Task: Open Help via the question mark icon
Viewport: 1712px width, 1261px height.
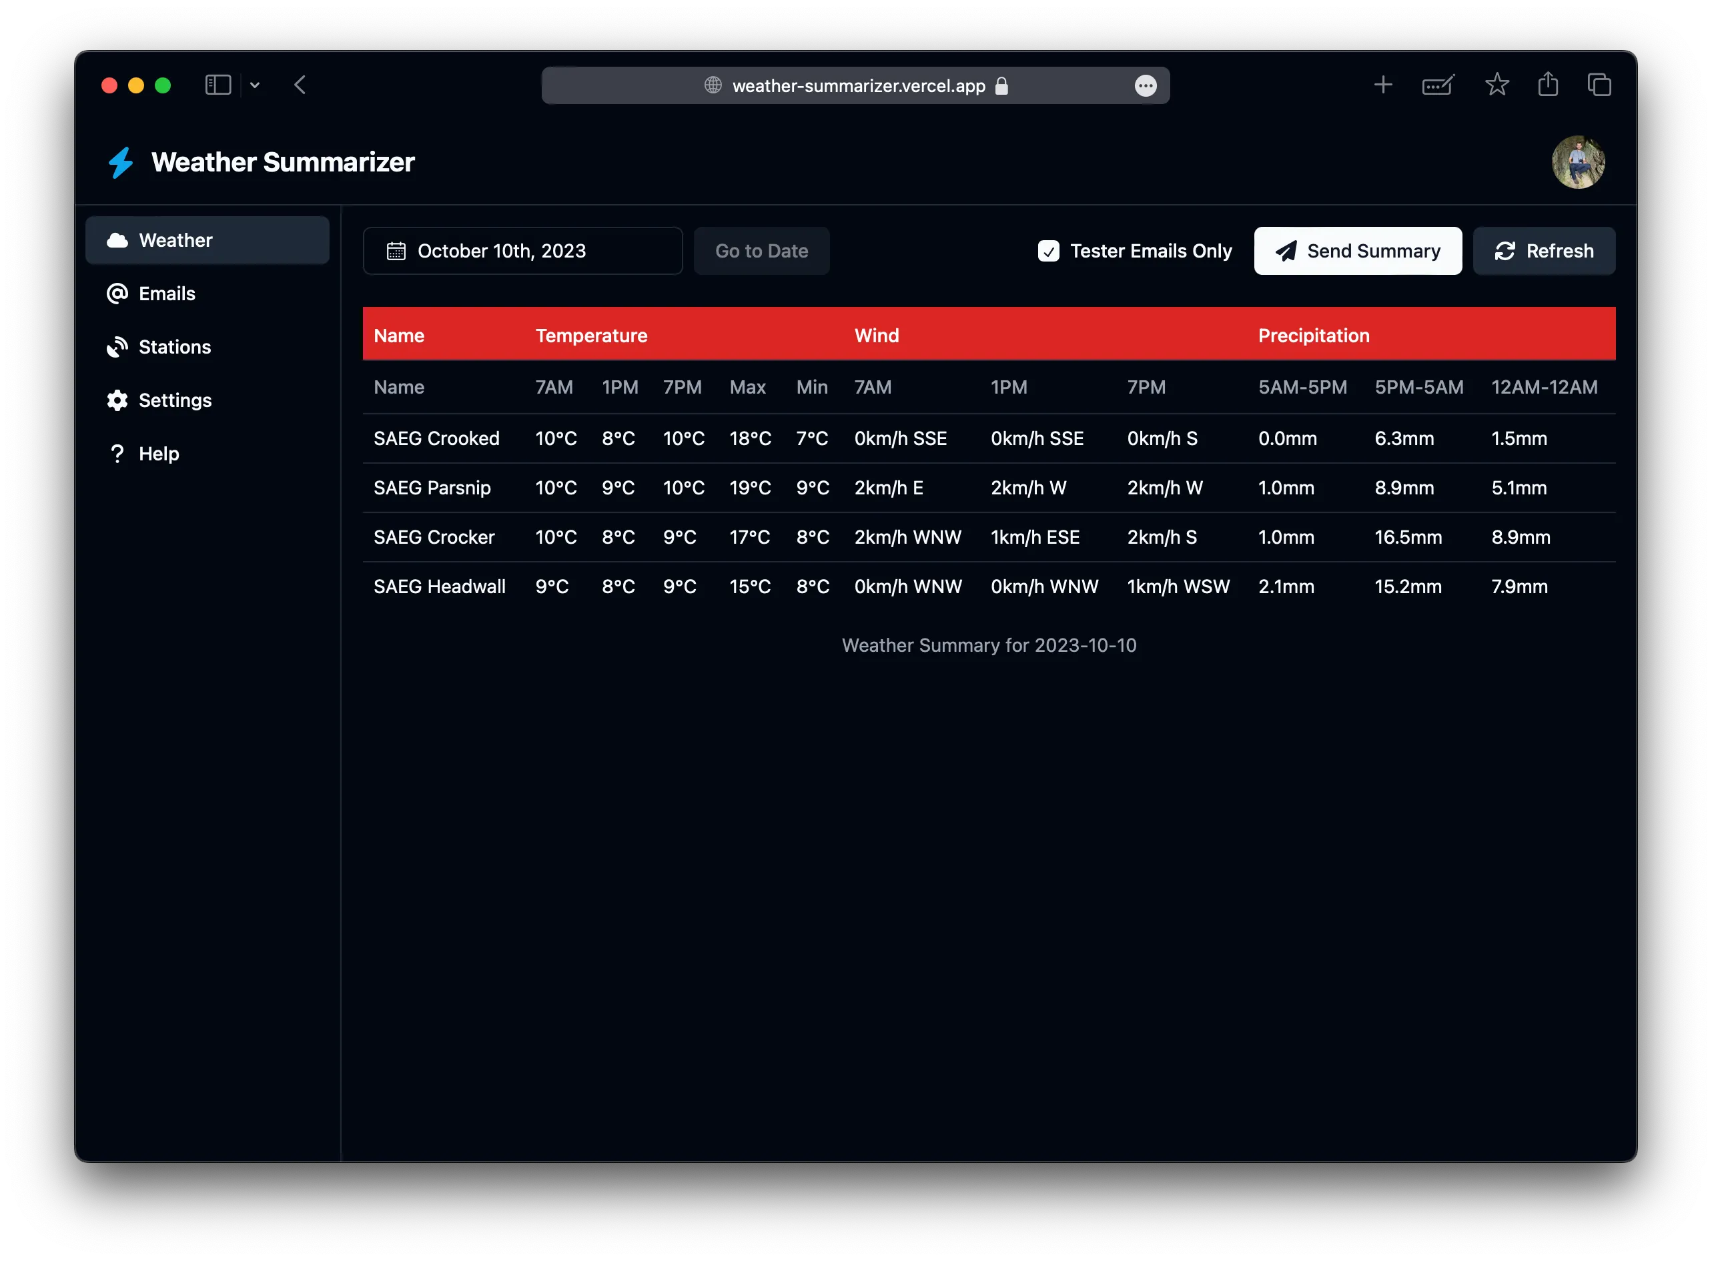Action: coord(117,454)
